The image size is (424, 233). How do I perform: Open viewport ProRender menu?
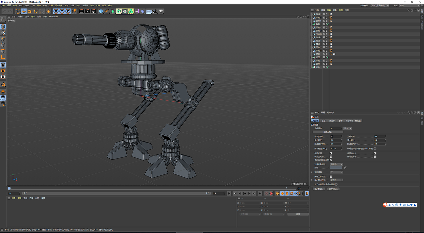(54, 17)
